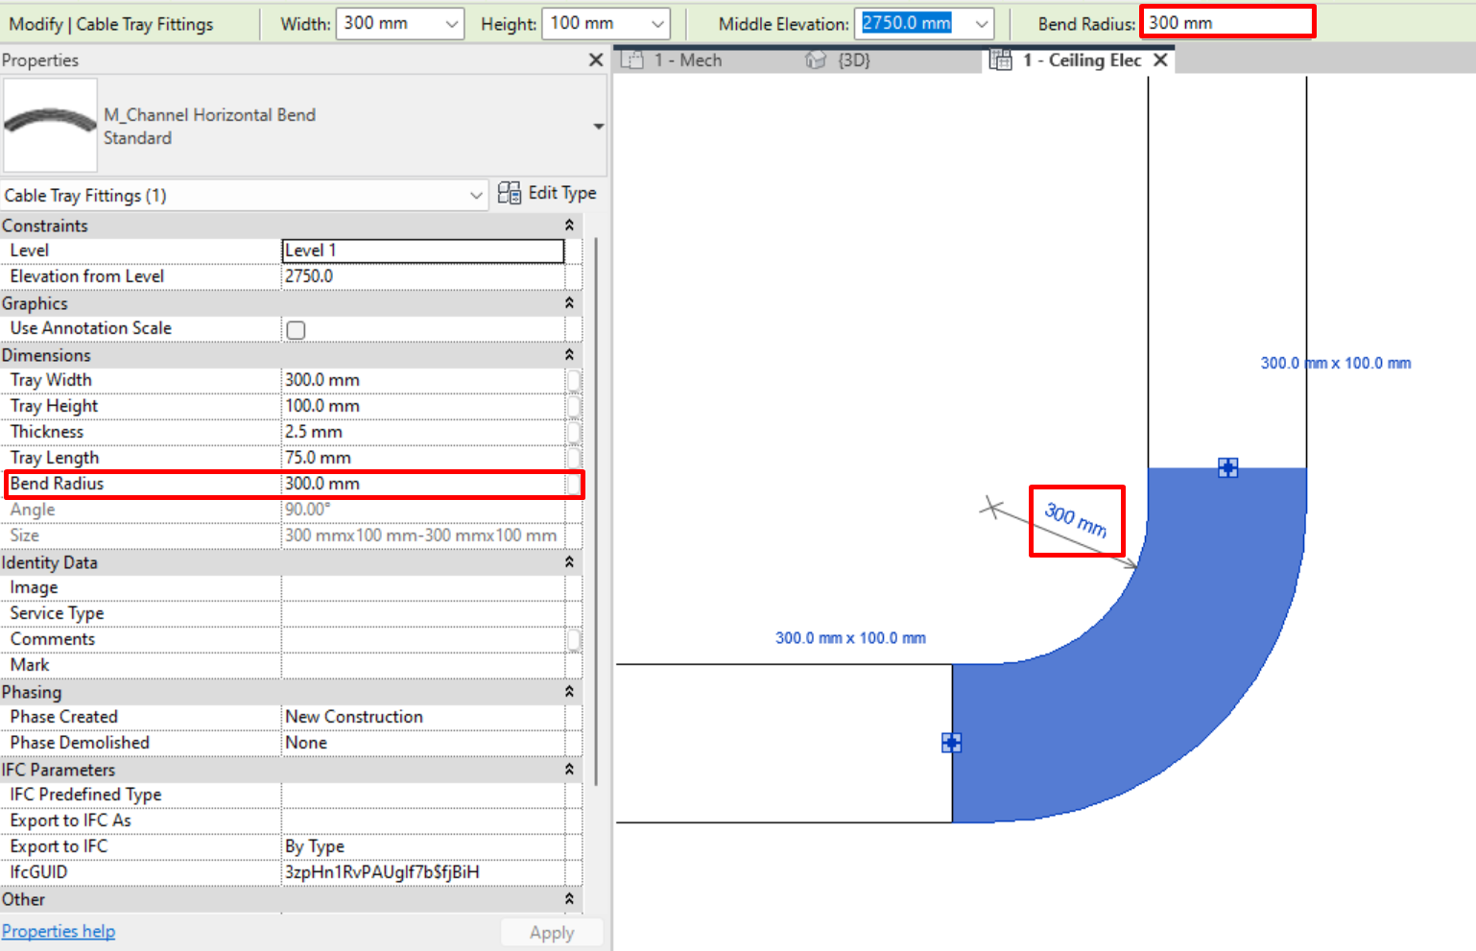
Task: Click the upper 300.0 mm x 100.0 mm tag
Action: pos(1336,363)
